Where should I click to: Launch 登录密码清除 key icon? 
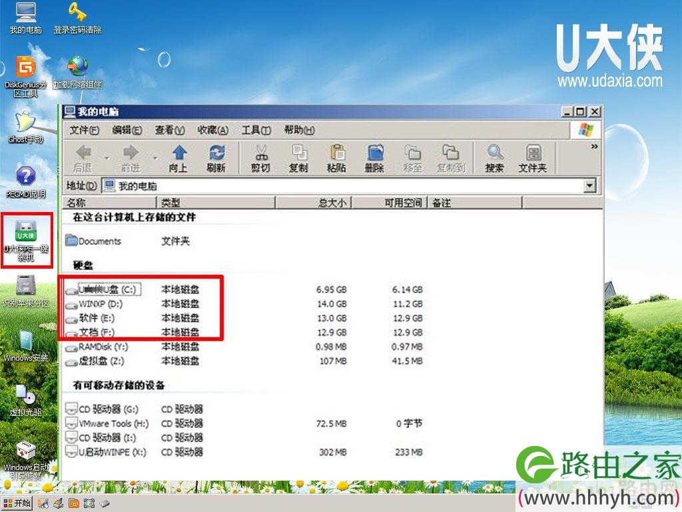point(77,18)
